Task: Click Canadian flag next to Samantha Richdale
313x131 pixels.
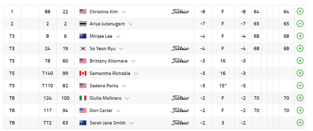Action: pyautogui.click(x=83, y=73)
